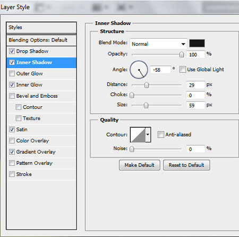Click the Size slider handle
The image size is (239, 237).
[x=146, y=105]
